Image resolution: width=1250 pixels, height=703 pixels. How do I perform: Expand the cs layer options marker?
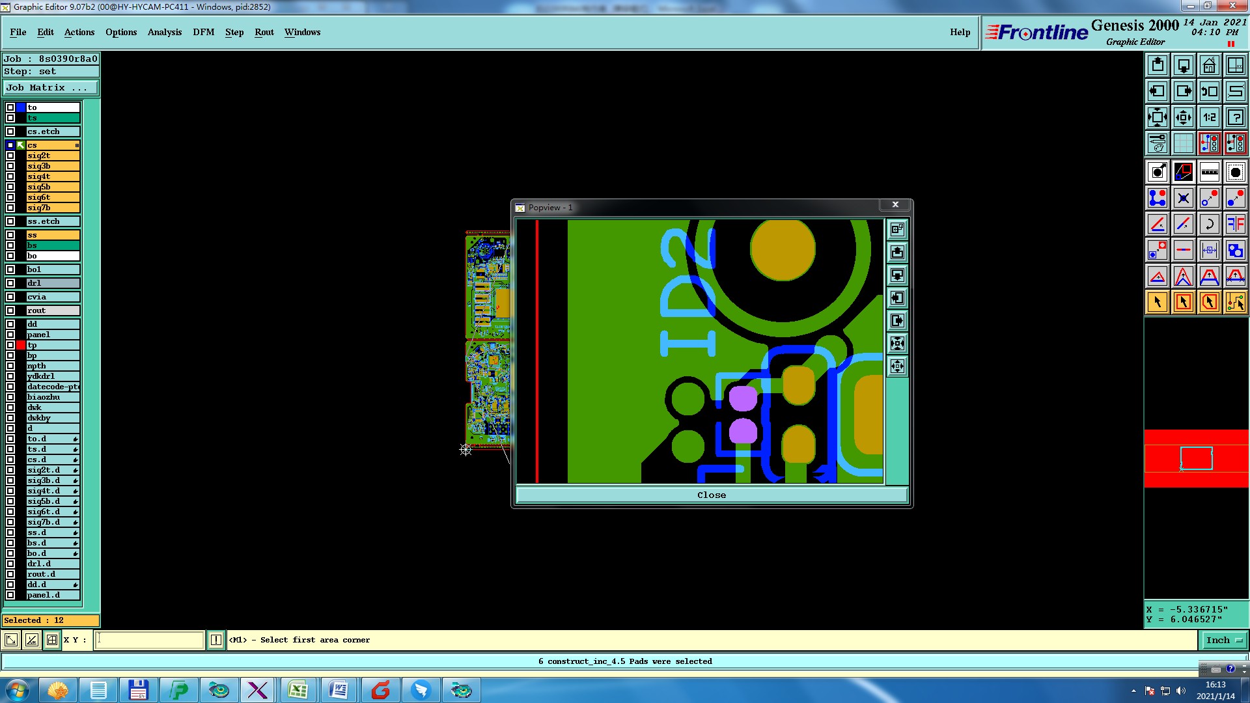pos(77,145)
